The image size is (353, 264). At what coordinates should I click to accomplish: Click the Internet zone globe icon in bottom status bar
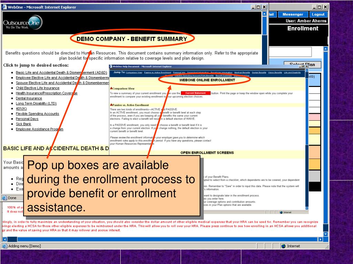click(x=283, y=246)
